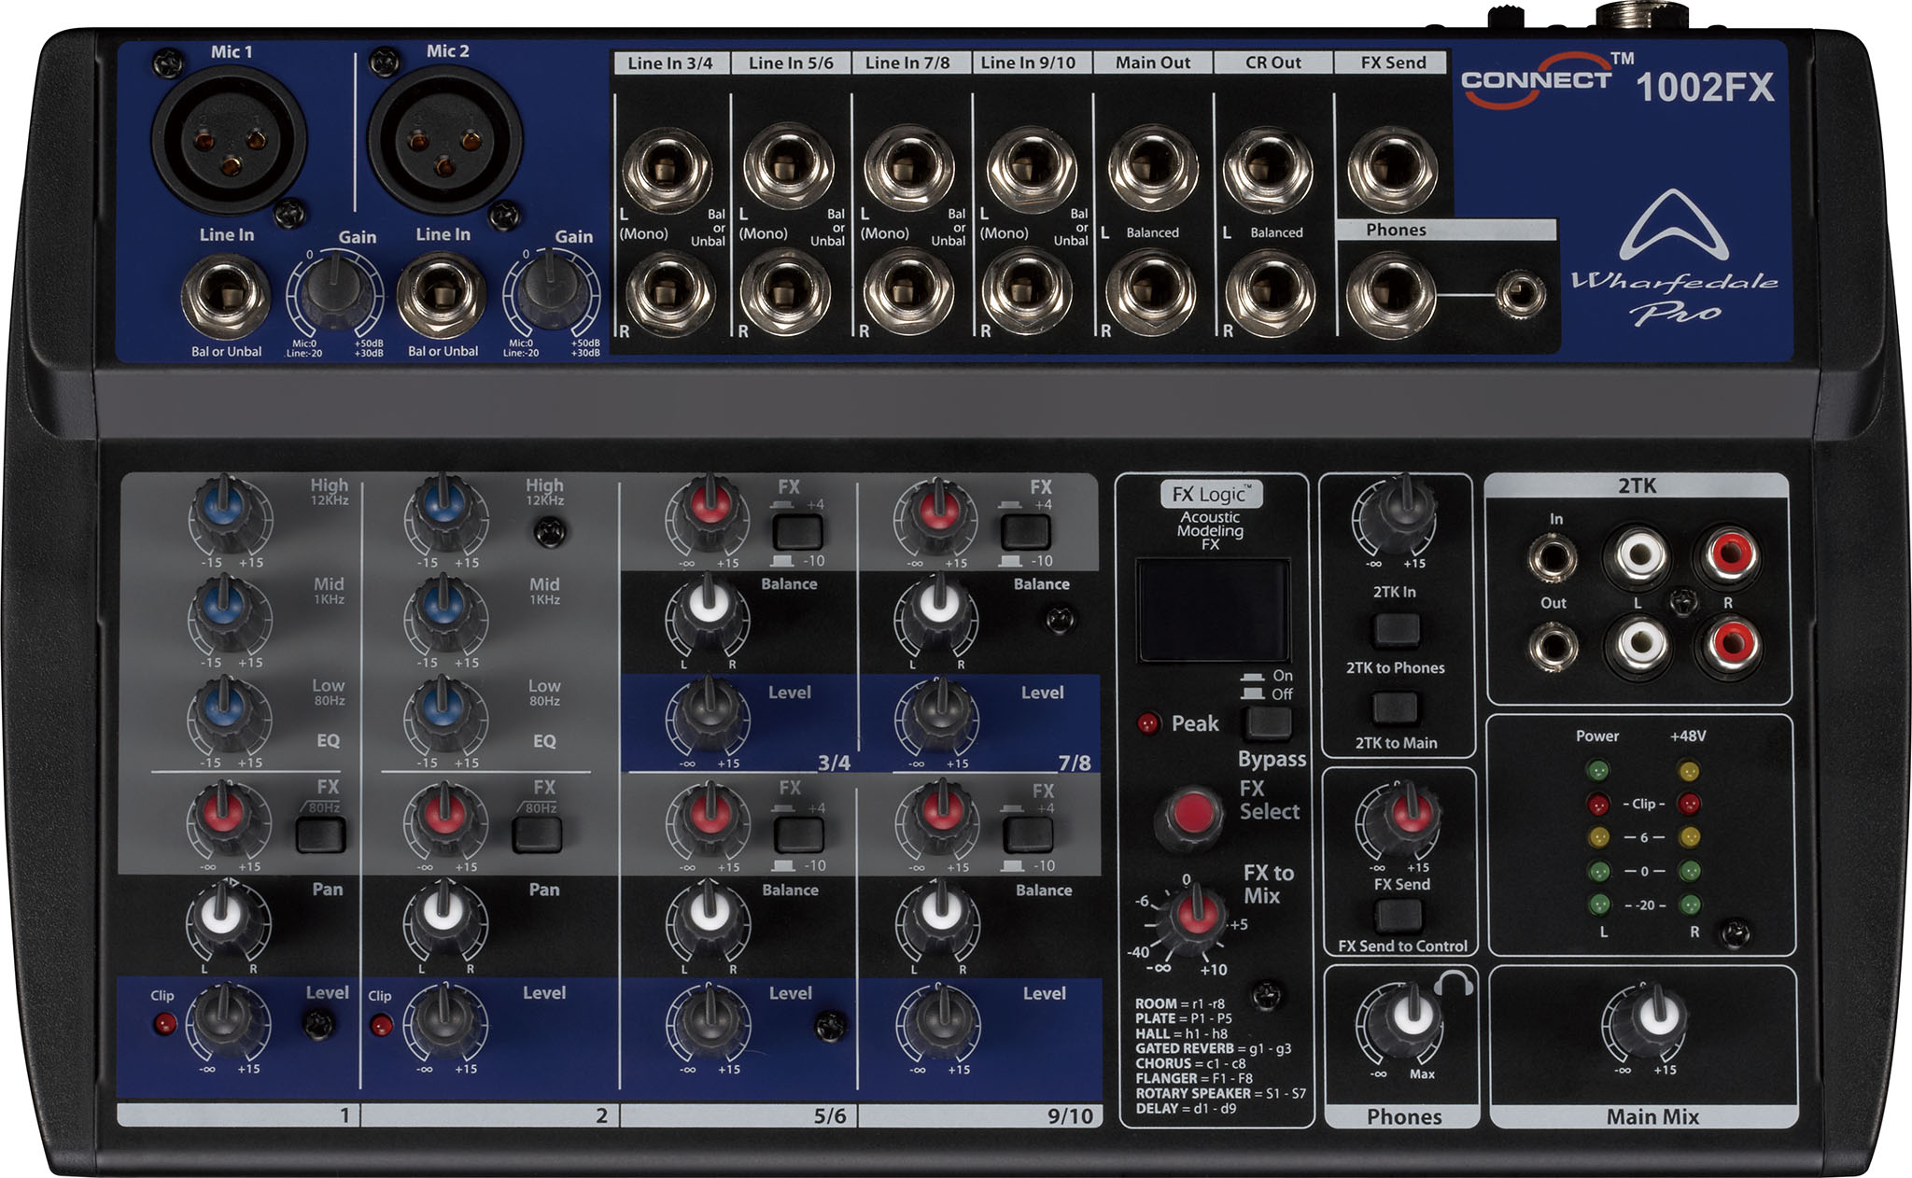Toggle channel 3/4 +4/-10 level switch
This screenshot has height=1178, width=1912.
click(x=798, y=531)
